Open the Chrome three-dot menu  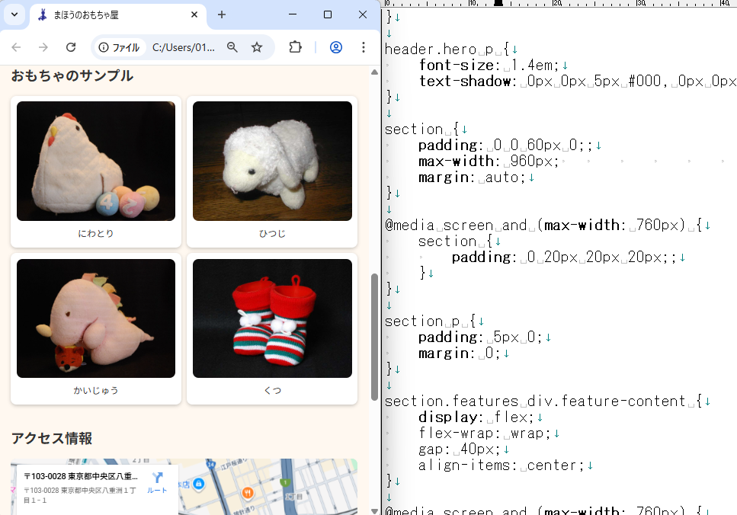tap(363, 47)
